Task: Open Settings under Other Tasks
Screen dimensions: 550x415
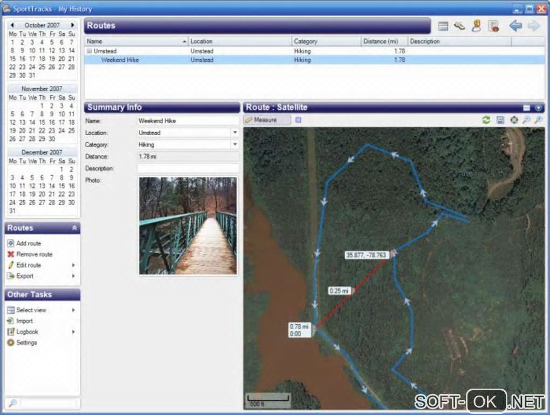Action: [26, 342]
